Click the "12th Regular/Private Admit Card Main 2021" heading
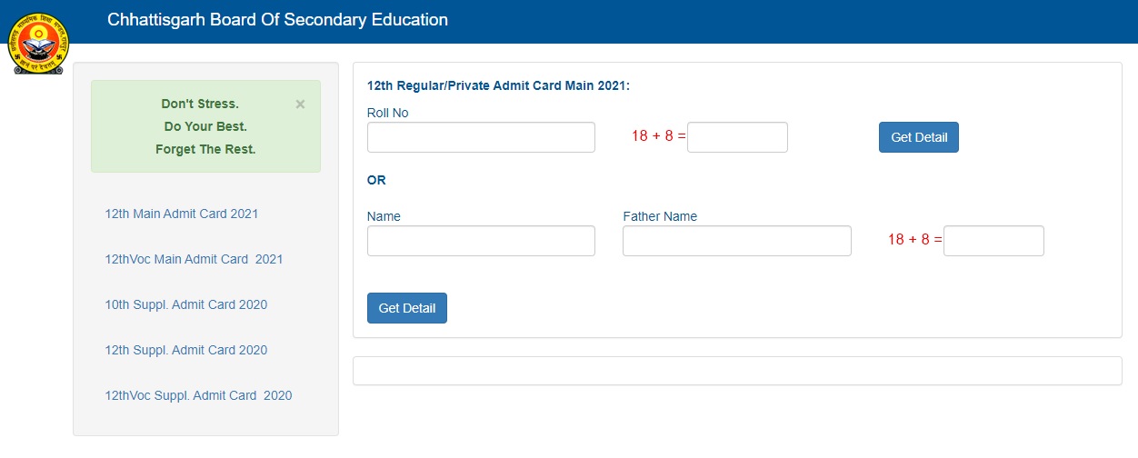The width and height of the screenshot is (1138, 458). [498, 85]
